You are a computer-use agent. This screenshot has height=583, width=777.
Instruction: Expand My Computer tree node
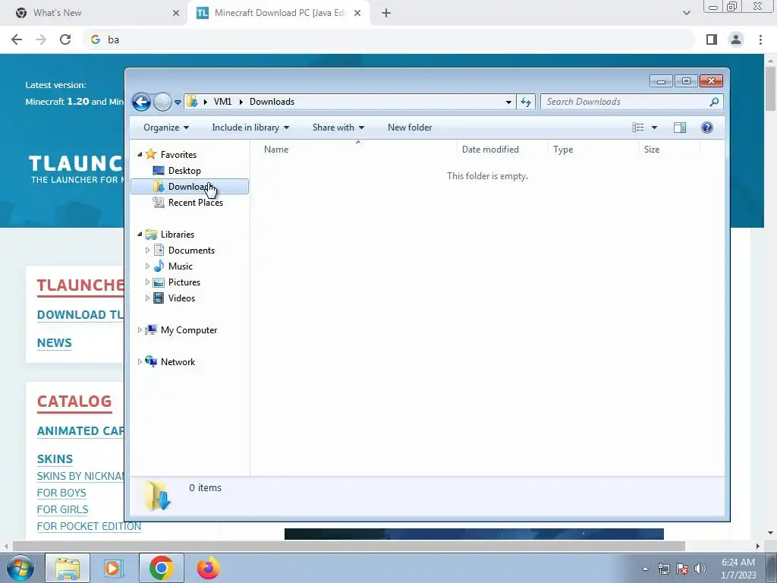(140, 329)
